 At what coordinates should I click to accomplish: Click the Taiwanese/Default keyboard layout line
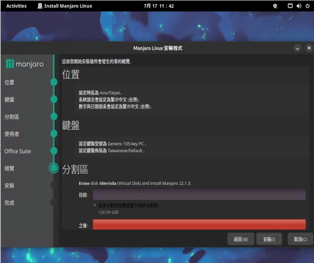[x=112, y=151]
